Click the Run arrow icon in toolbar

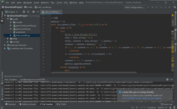(x=148, y=7)
